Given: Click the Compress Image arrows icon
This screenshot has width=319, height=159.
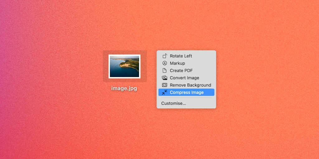Looking at the screenshot, I should coord(164,92).
